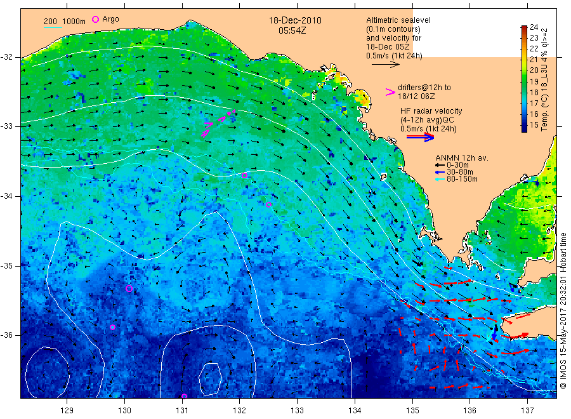Click the magenta drifter track near 131.5E 33S

pyautogui.click(x=218, y=123)
